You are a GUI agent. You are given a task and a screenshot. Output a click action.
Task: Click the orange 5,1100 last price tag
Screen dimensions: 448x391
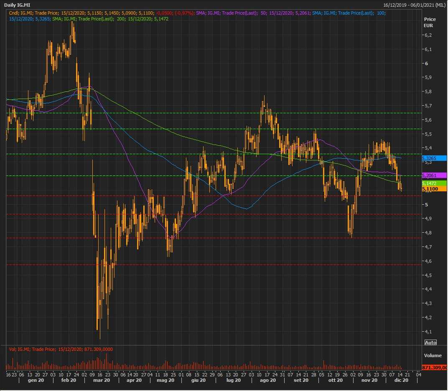pos(434,189)
